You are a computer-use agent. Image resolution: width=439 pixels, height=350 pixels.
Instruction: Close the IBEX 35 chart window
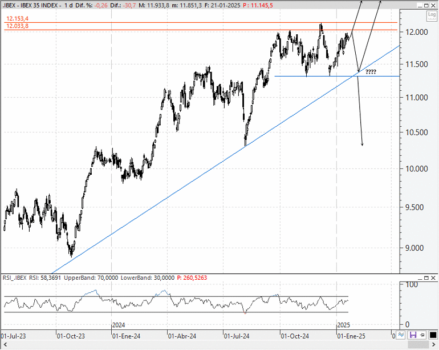coord(433,5)
